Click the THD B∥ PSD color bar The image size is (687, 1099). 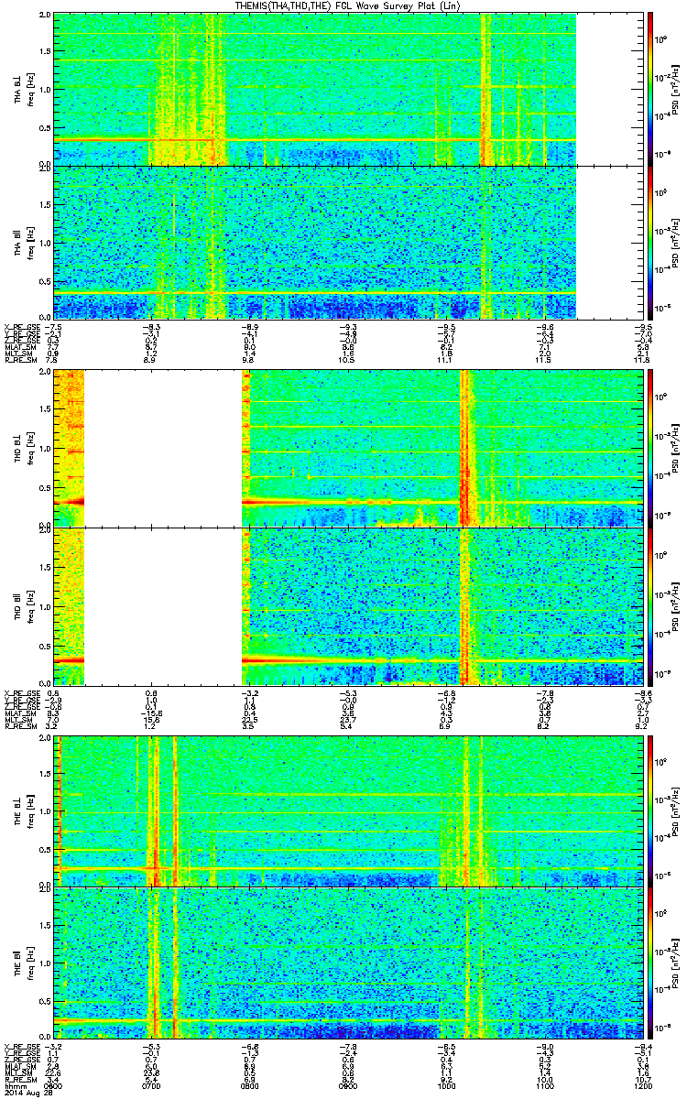[x=650, y=606]
